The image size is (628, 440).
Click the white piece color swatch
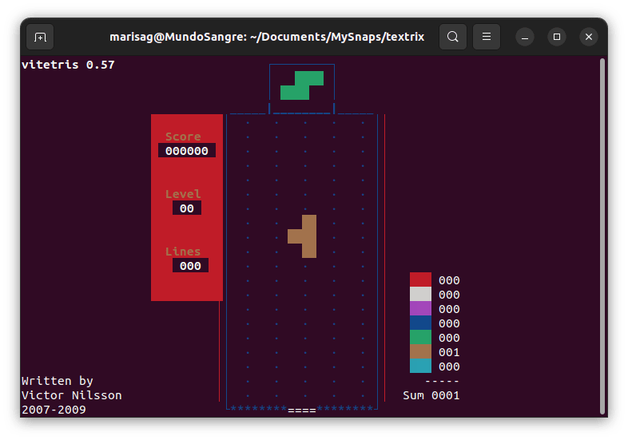coord(420,294)
